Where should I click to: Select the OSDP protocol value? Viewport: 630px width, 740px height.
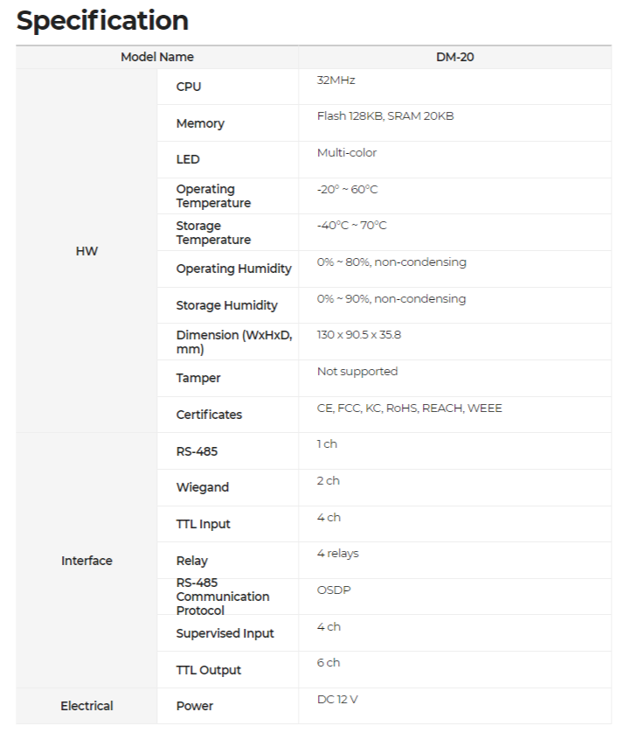pos(334,590)
